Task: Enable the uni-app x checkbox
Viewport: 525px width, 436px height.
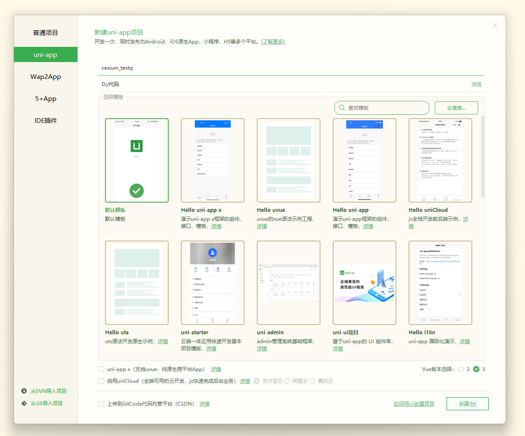Action: click(101, 369)
